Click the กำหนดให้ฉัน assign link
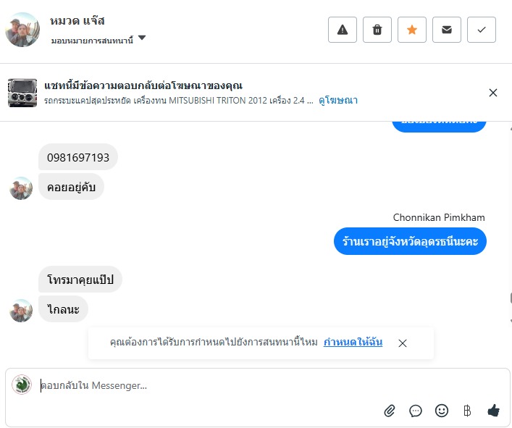This screenshot has width=512, height=428. 353,342
